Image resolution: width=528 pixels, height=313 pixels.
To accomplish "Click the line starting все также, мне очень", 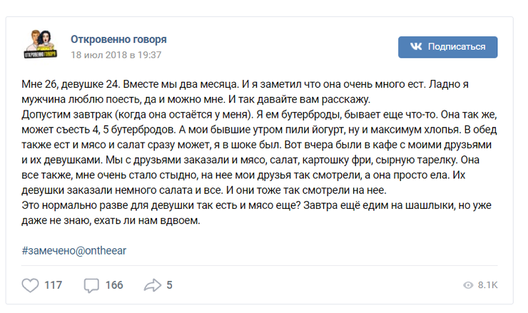I will pyautogui.click(x=243, y=175).
